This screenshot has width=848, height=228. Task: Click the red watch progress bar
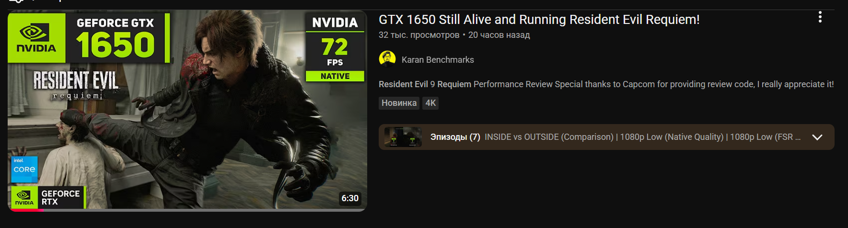26,210
